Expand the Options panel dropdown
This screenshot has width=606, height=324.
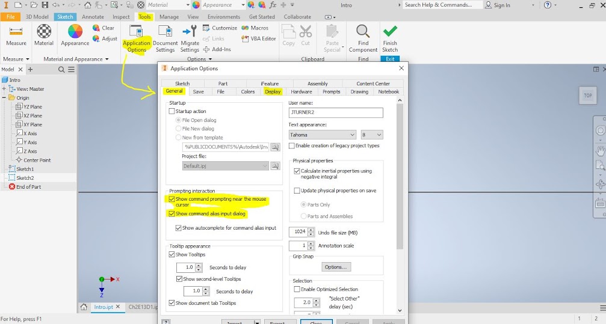(x=210, y=60)
